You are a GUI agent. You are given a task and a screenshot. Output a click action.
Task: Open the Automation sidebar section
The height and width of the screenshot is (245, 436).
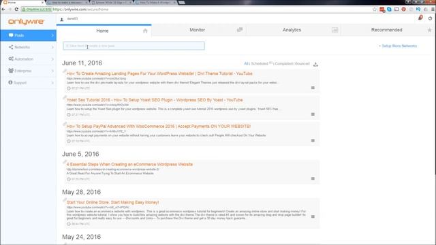click(28, 59)
